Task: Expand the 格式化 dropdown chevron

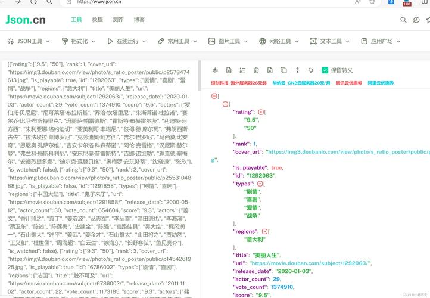Action: pyautogui.click(x=94, y=42)
